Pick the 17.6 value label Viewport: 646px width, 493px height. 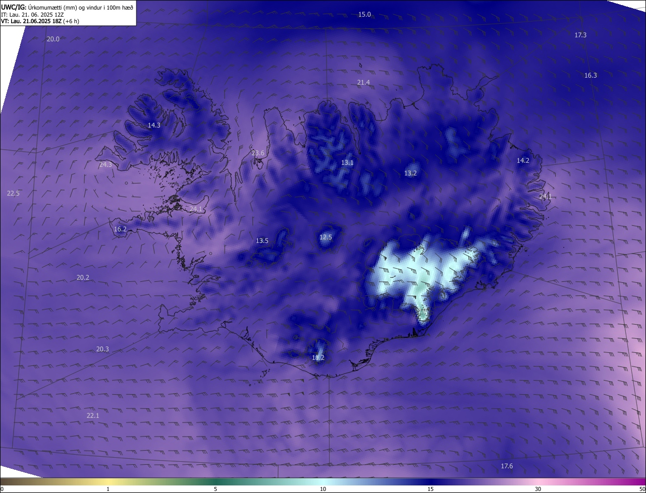point(507,466)
